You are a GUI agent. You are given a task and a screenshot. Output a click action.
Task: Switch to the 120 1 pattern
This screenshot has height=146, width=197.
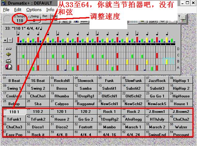(x=62, y=111)
